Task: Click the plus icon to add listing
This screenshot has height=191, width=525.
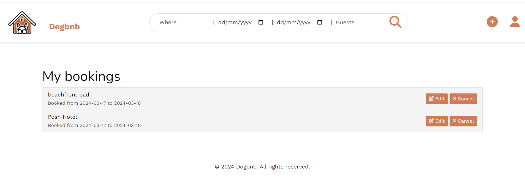Action: coord(492,22)
